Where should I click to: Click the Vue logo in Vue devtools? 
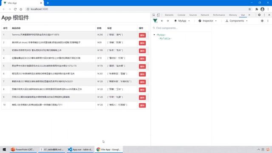(x=155, y=21)
